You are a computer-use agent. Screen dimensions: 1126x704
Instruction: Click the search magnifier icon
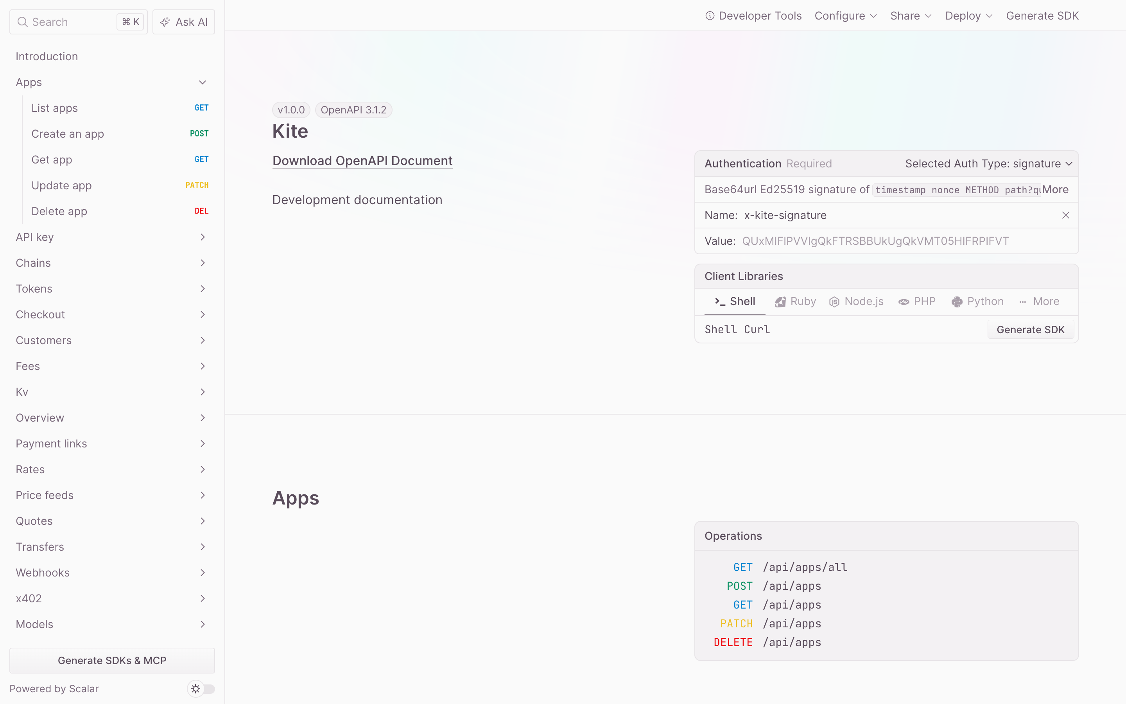pyautogui.click(x=22, y=22)
